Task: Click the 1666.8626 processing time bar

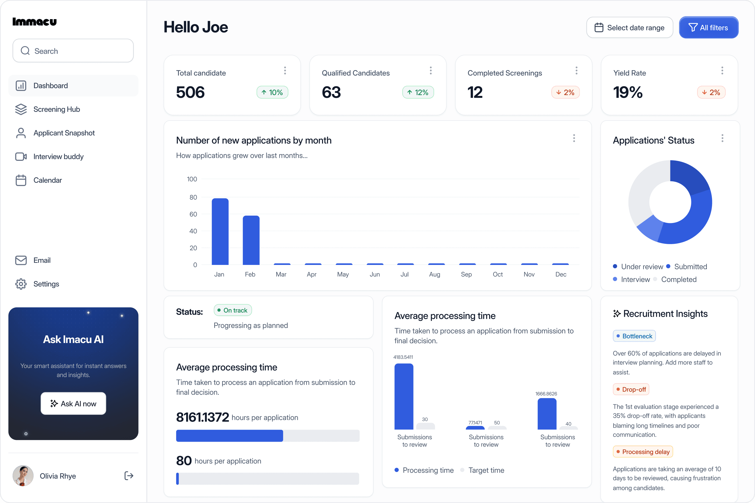Action: coord(547,414)
